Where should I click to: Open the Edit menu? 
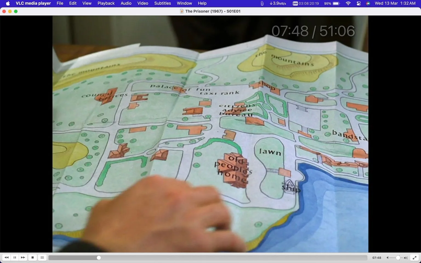click(x=73, y=3)
